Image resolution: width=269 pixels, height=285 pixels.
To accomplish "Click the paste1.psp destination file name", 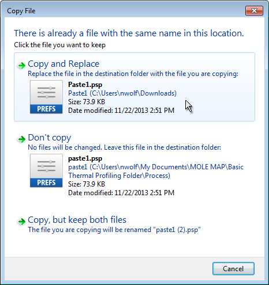I will tap(85, 158).
